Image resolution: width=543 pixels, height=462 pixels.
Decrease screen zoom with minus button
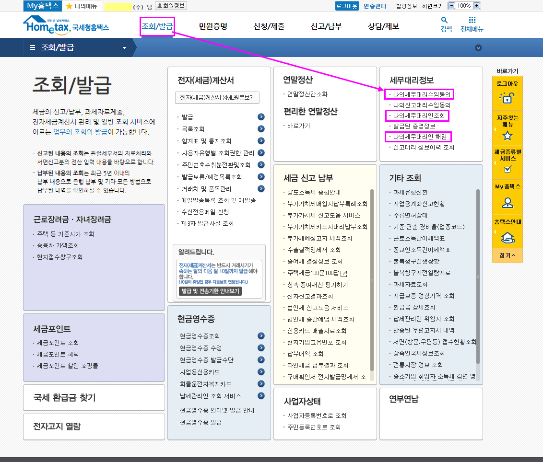click(x=451, y=6)
